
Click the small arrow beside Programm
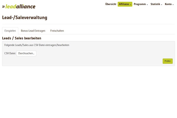pyautogui.click(x=147, y=5)
